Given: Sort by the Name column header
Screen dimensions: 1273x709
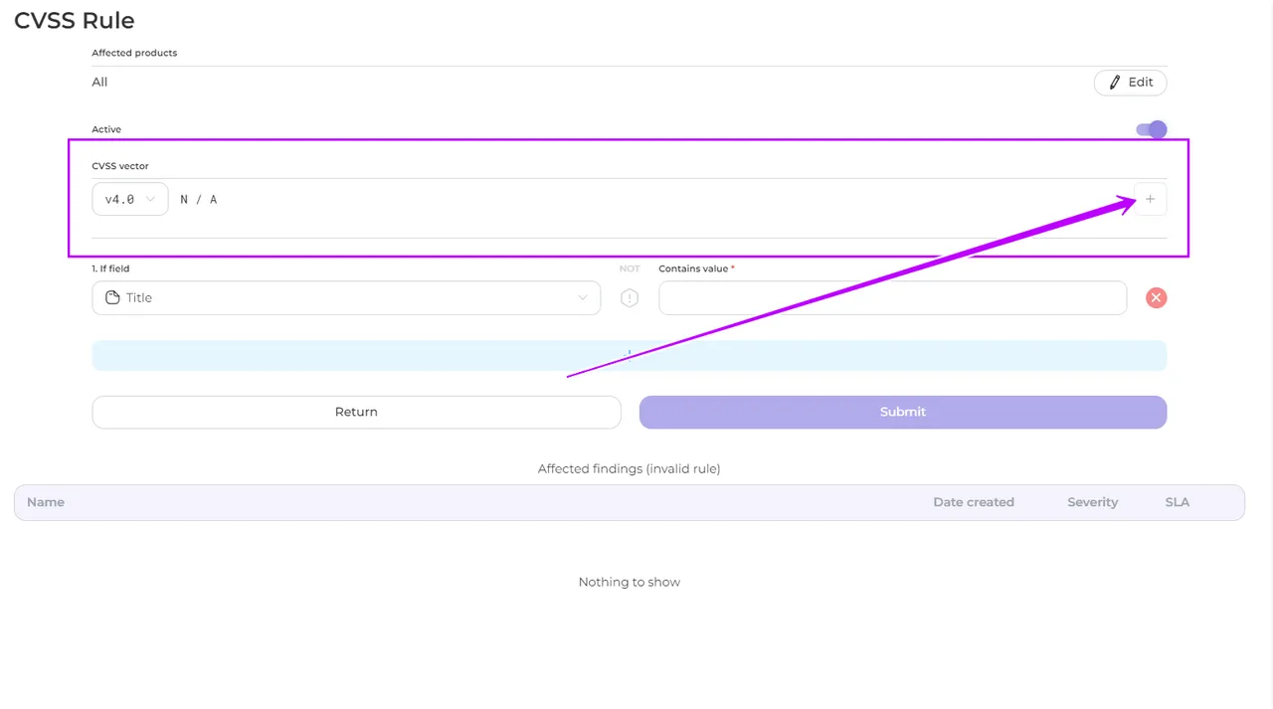Looking at the screenshot, I should pyautogui.click(x=46, y=502).
